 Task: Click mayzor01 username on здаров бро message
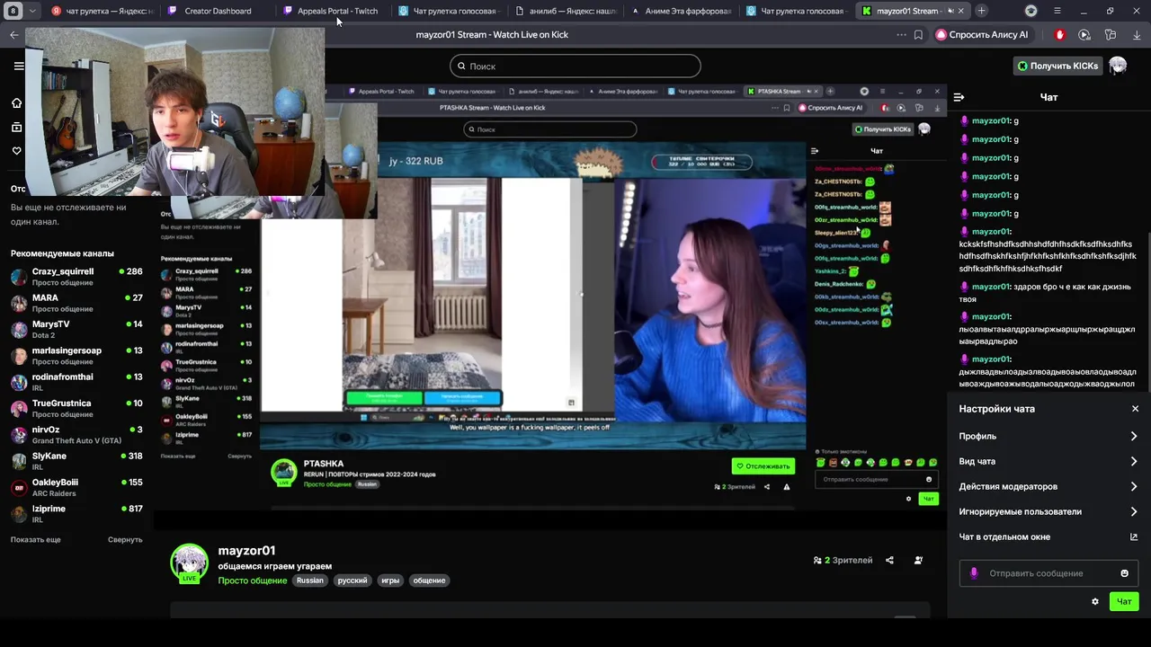991,287
